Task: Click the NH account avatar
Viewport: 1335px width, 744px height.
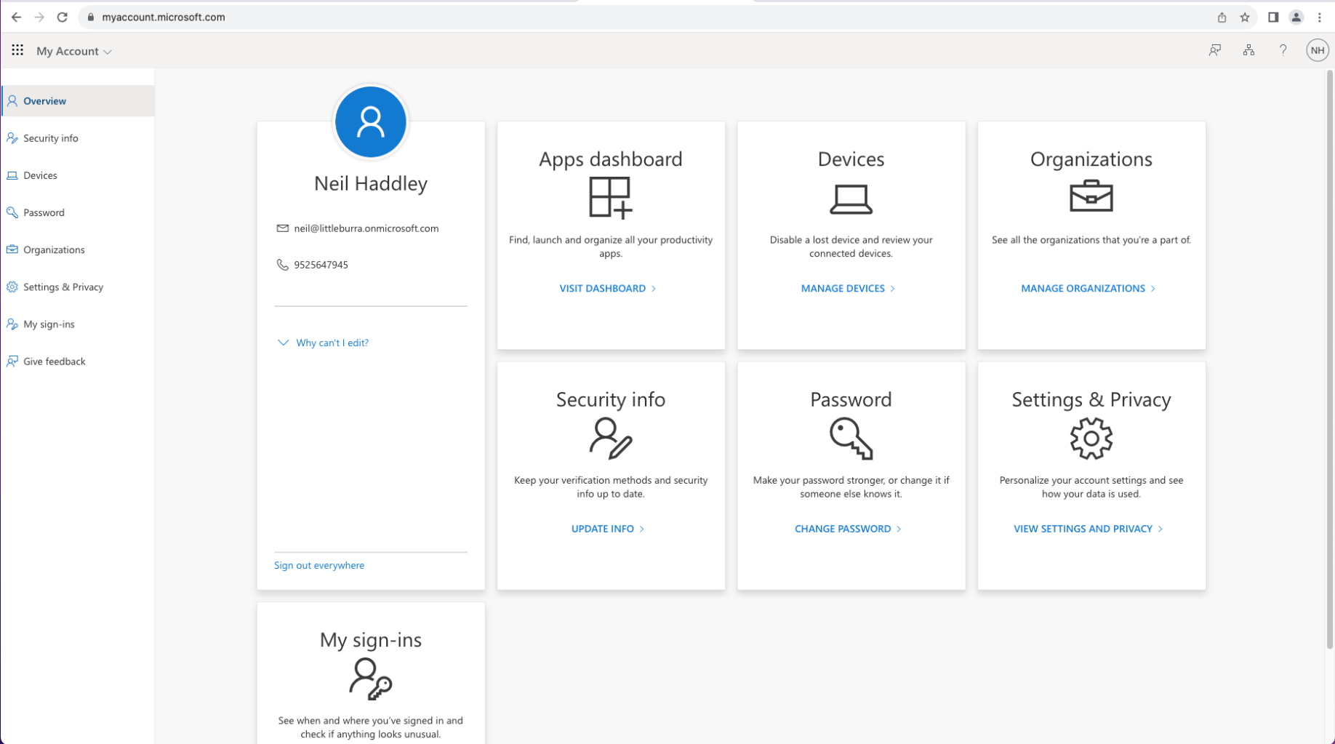Action: coord(1317,50)
